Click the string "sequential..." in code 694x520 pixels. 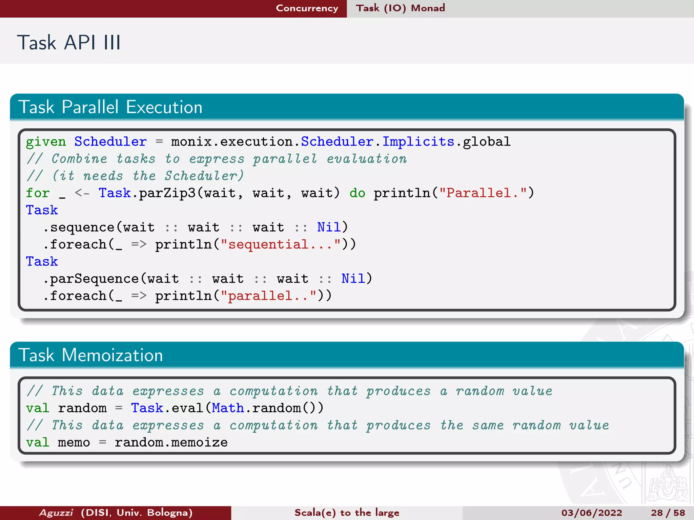(281, 244)
